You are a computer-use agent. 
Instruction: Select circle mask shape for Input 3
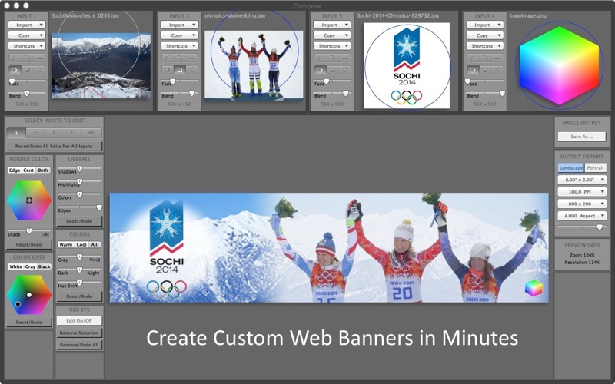(320, 70)
